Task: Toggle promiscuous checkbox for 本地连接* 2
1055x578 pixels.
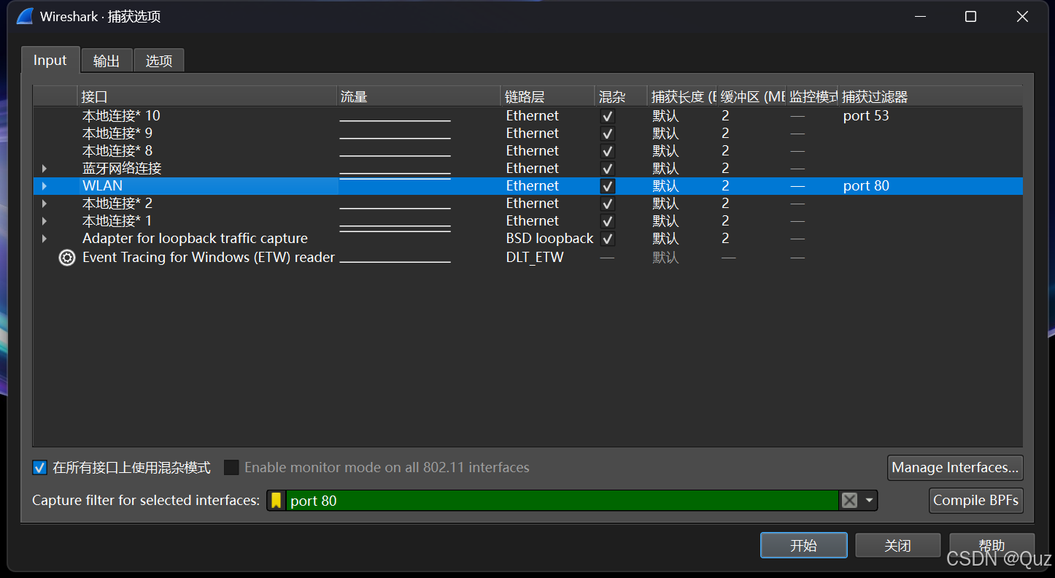Action: (x=608, y=204)
